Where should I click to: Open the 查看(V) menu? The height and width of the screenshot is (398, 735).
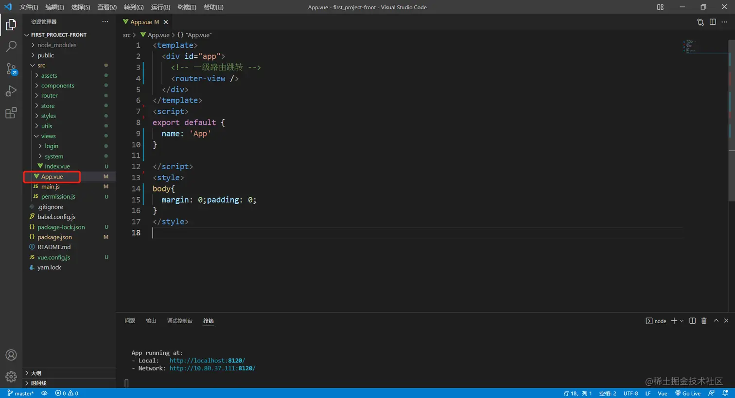coord(107,7)
